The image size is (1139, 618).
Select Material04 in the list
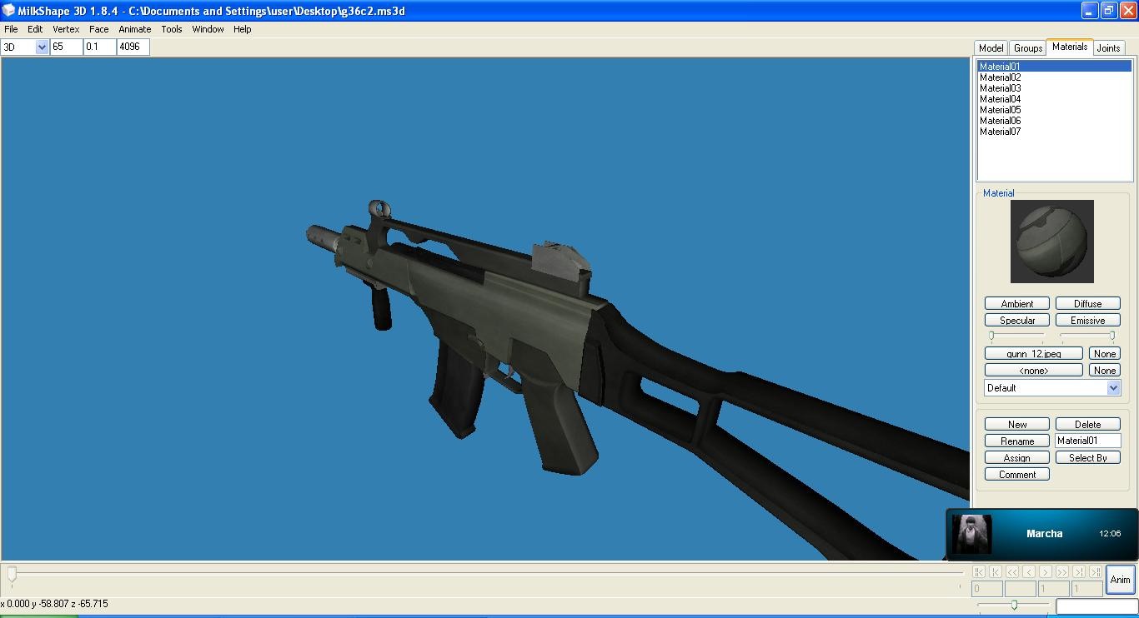coord(1055,99)
